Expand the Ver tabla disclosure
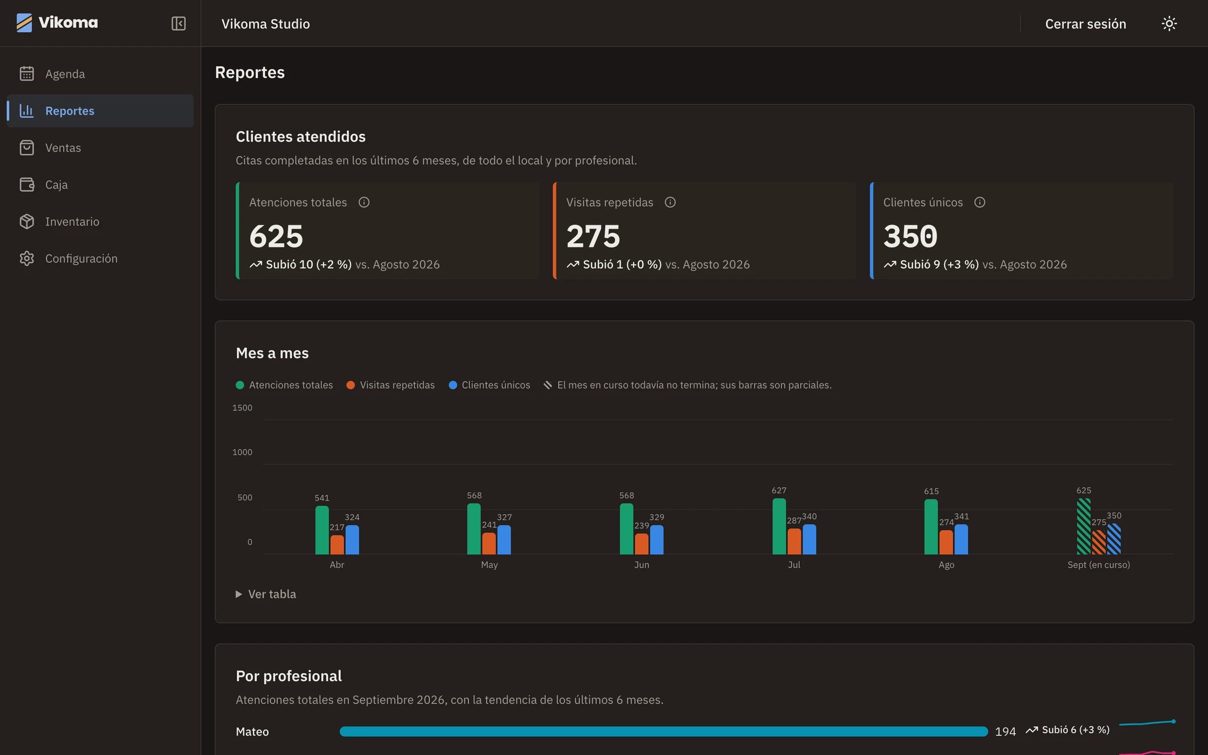This screenshot has width=1208, height=755. pos(266,594)
